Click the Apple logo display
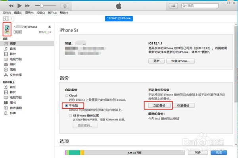Image resolution: width=238 pixels, height=158 pixels. [x=119, y=6]
